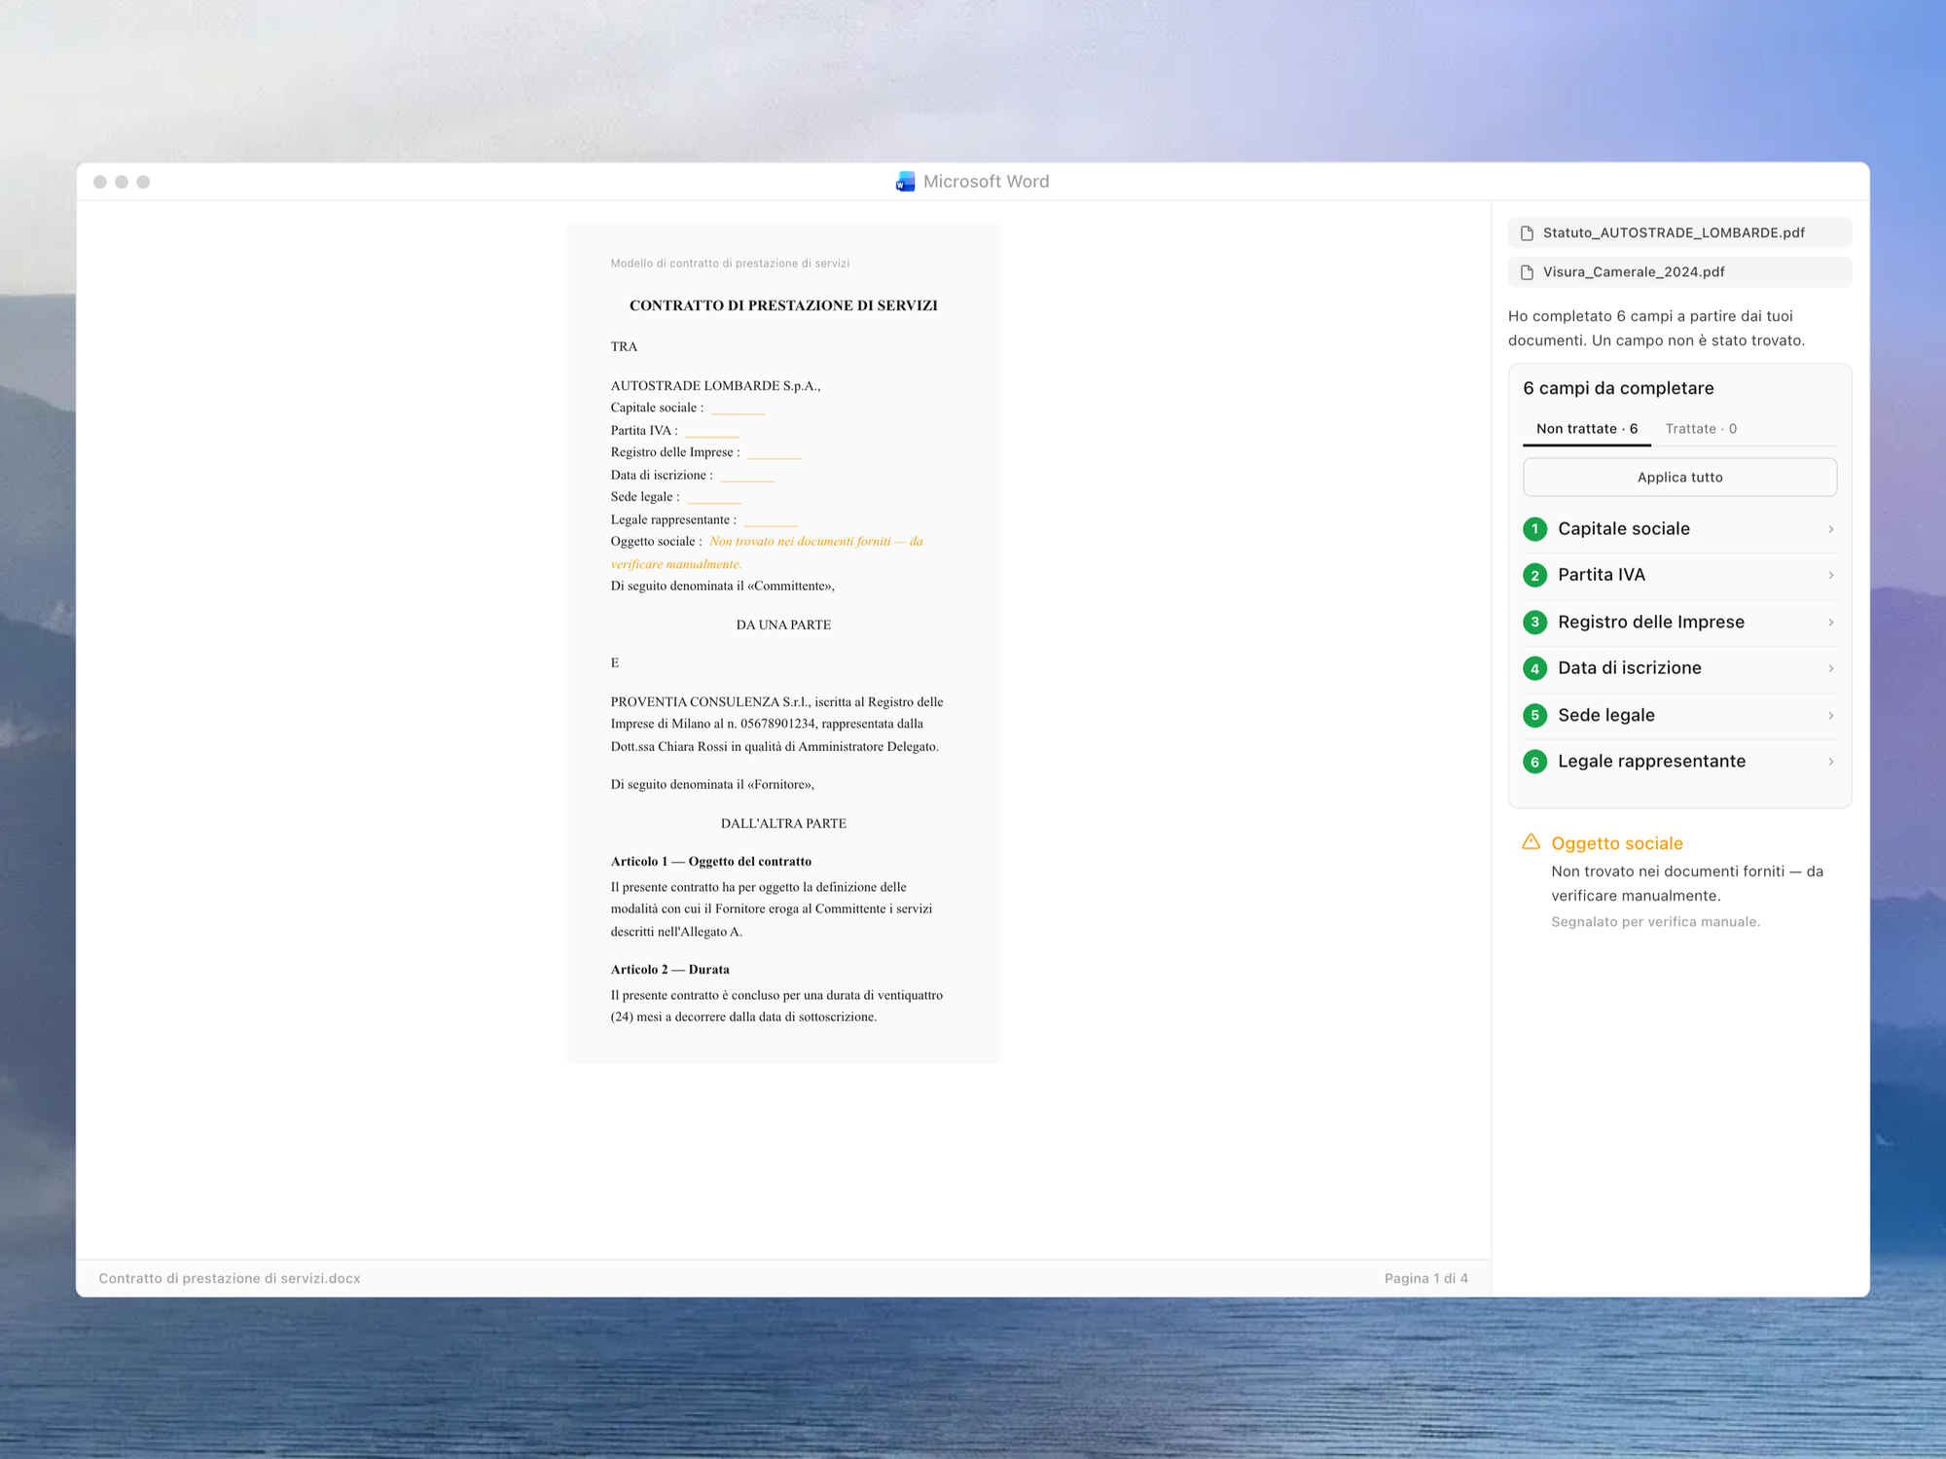
Task: Click the 'Ho completato 6 campi' summary message
Action: pyautogui.click(x=1656, y=329)
